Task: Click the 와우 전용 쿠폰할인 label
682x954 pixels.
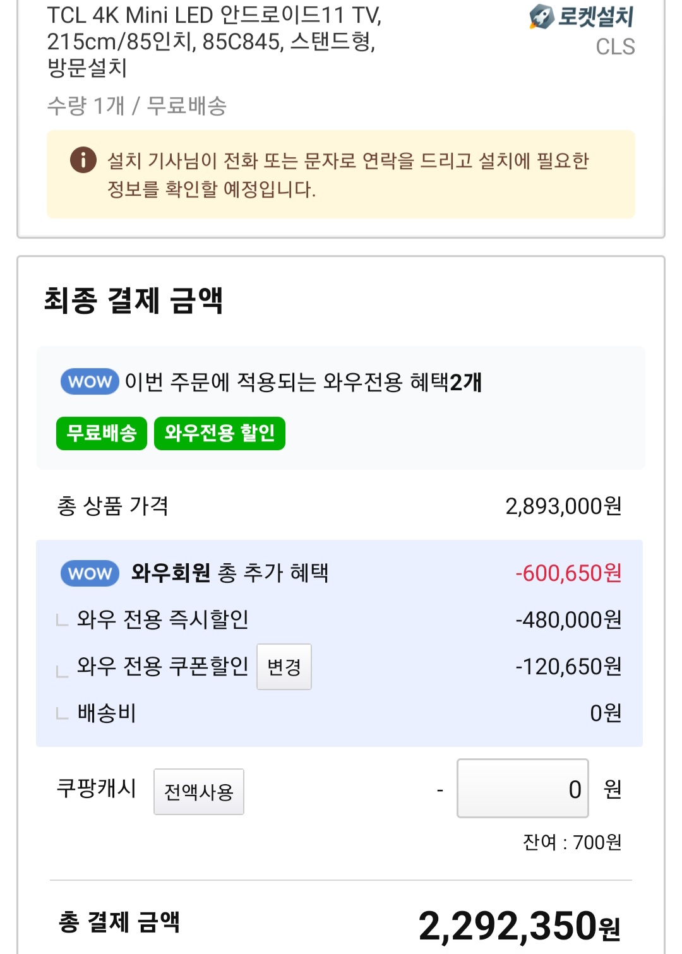Action: 162,666
